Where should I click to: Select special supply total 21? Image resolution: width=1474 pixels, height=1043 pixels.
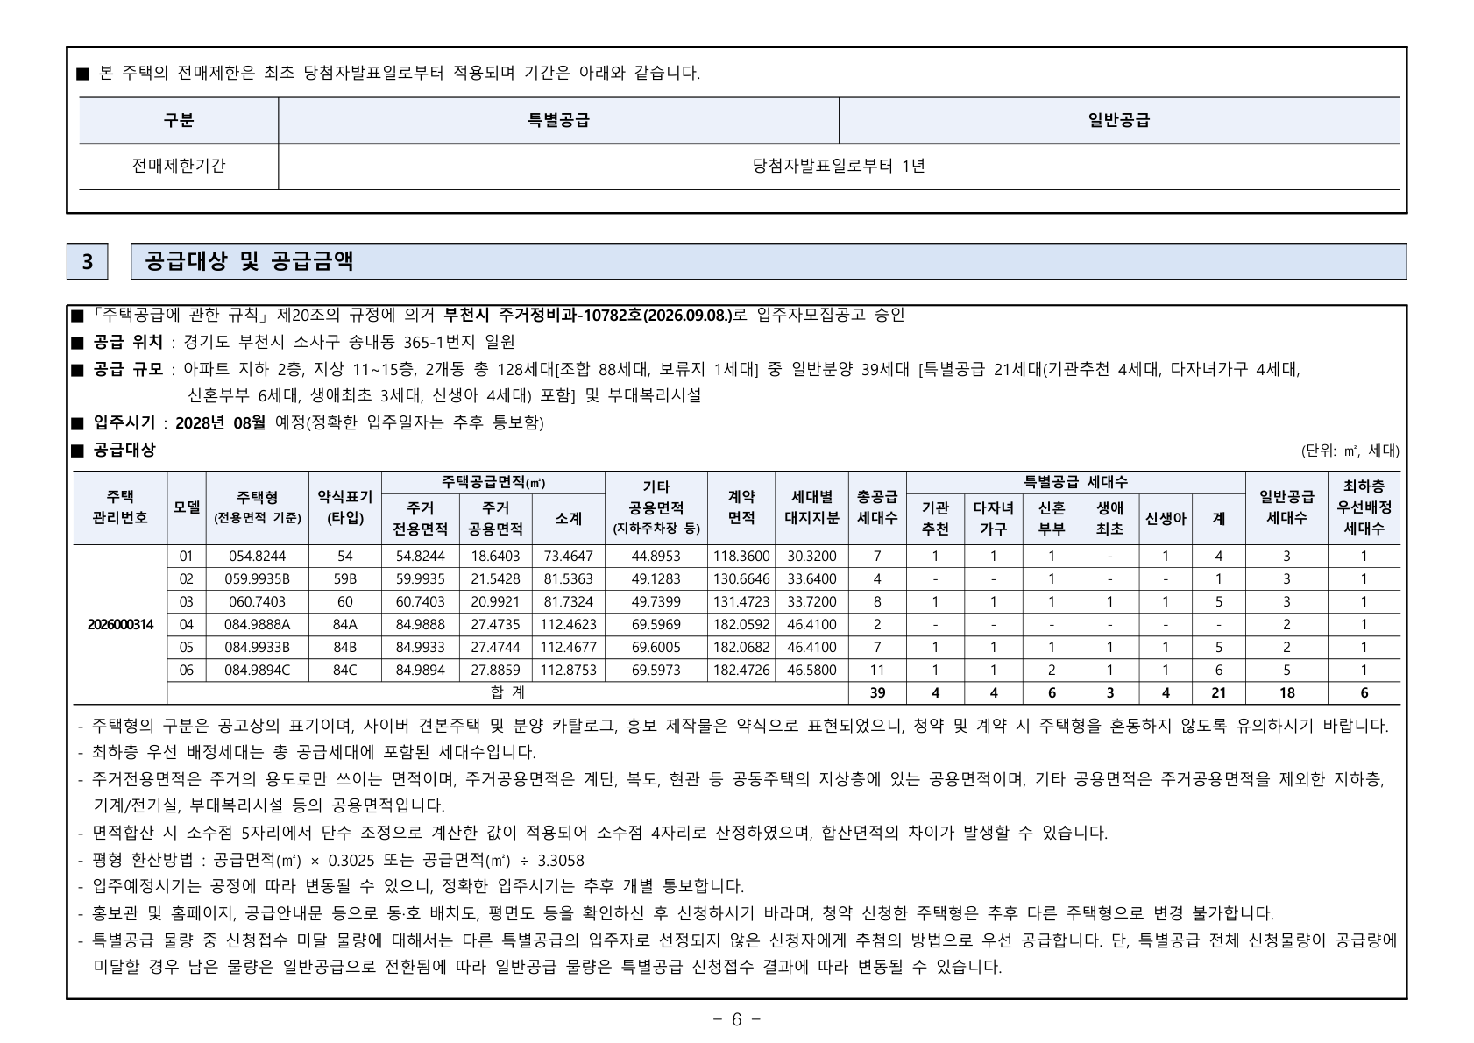[x=1218, y=692]
